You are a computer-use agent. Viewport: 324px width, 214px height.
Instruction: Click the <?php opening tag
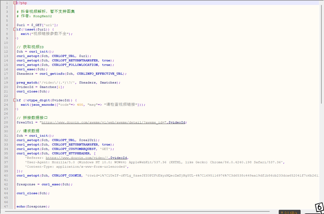coord(22,3)
